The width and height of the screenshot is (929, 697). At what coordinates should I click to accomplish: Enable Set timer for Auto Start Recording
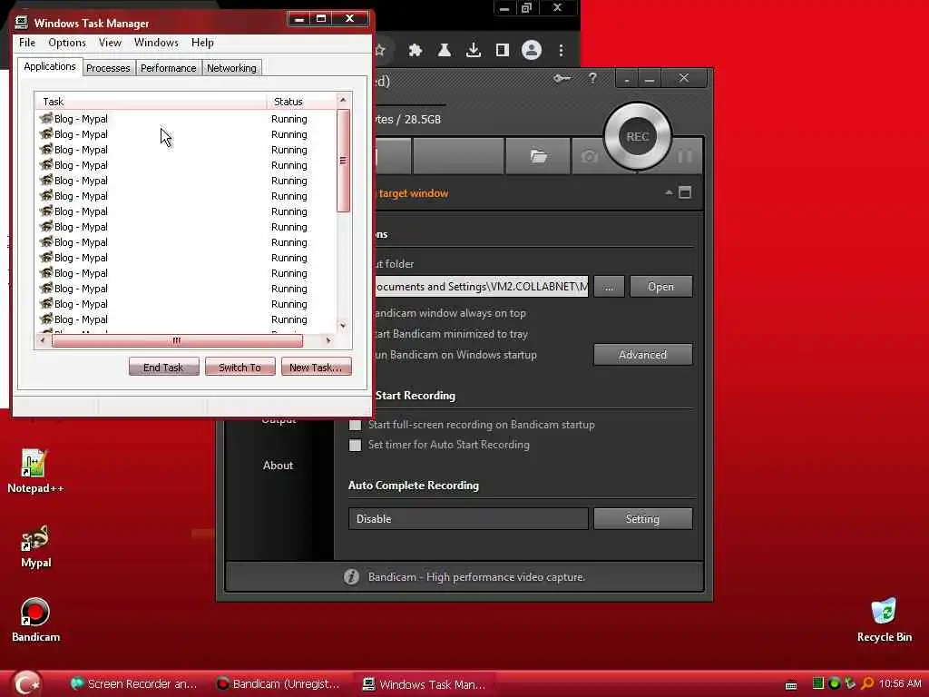[x=355, y=445]
